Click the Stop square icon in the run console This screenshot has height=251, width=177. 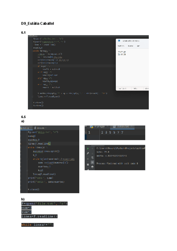pos(88,159)
